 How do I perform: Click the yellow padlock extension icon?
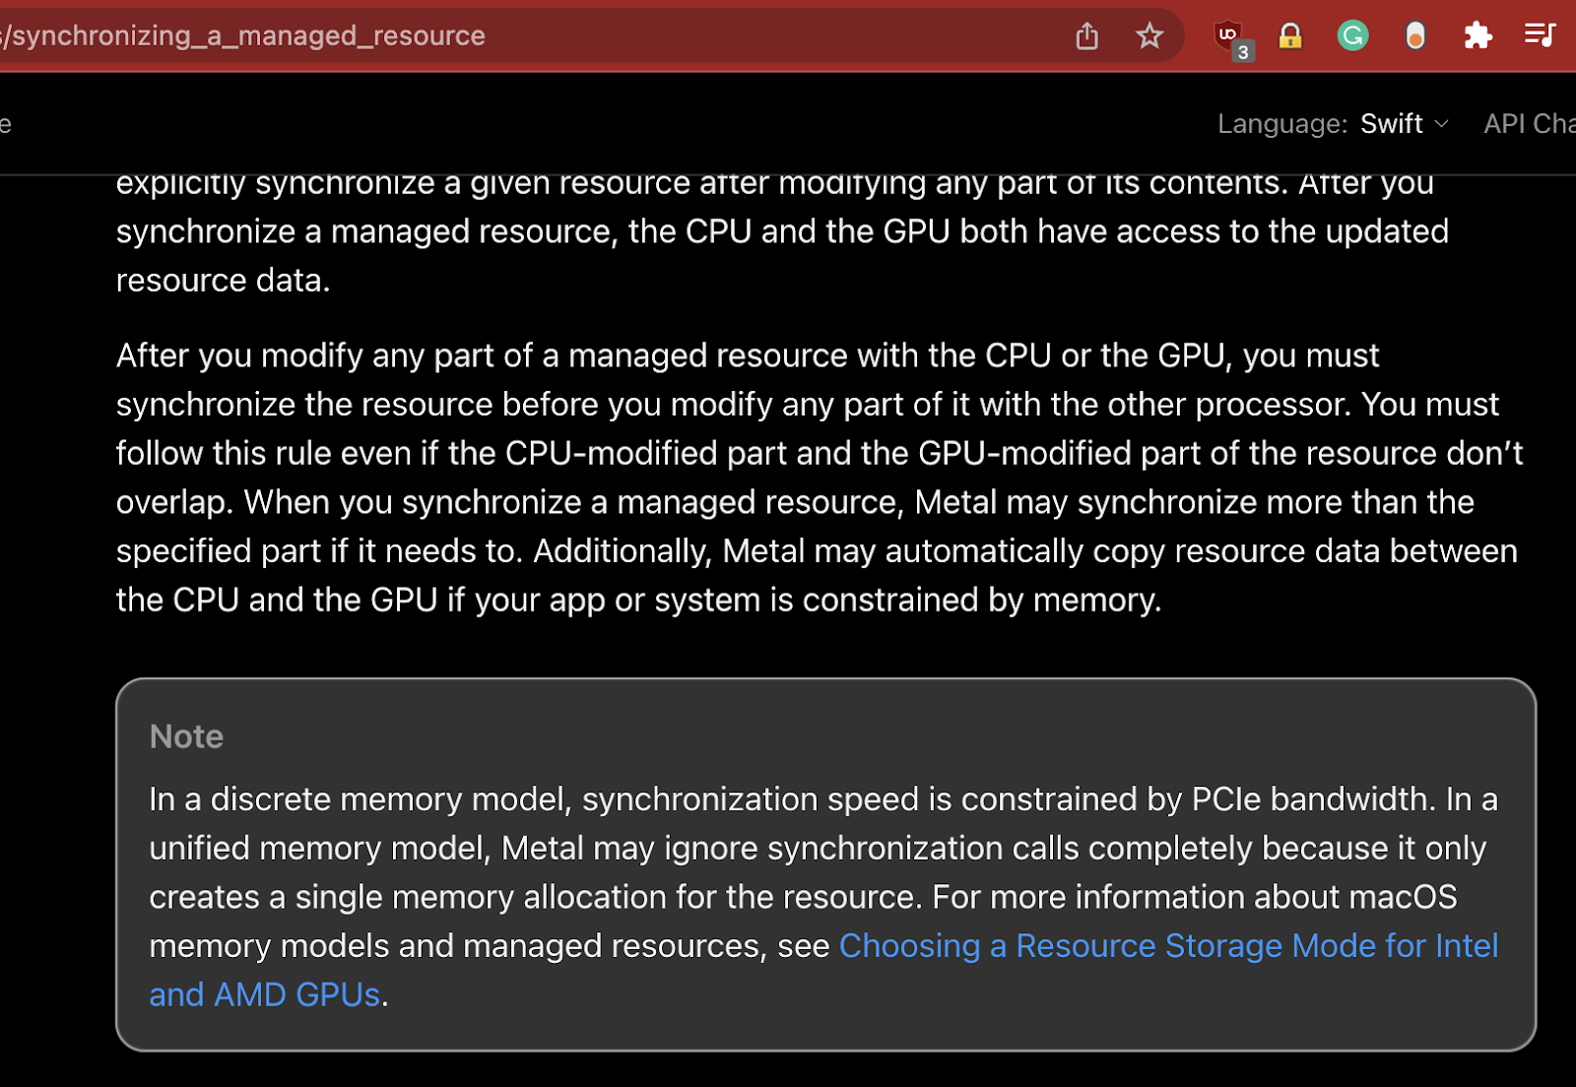coord(1290,36)
